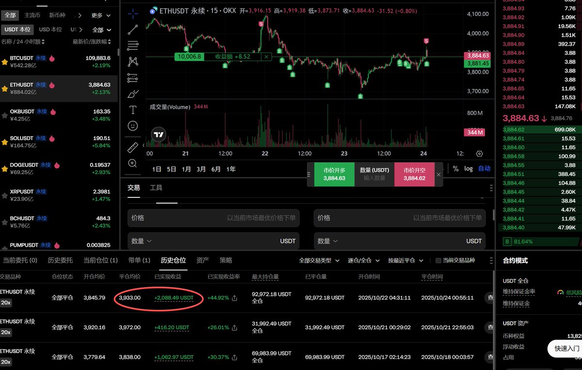Open the 全部 filter dropdown beside USD本位

(101, 30)
